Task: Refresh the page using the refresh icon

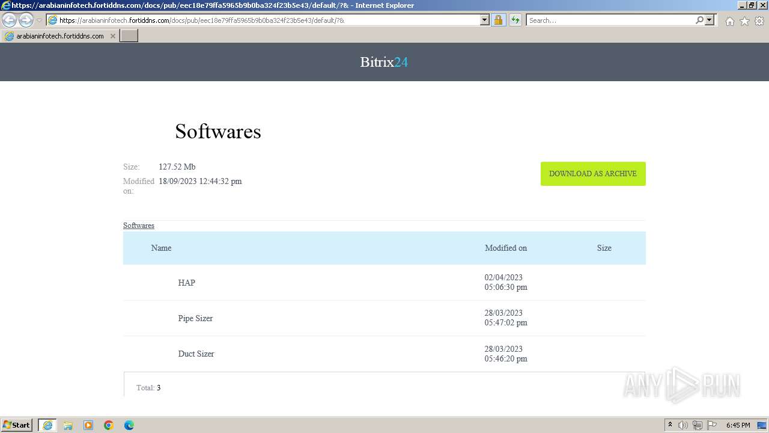Action: click(515, 20)
